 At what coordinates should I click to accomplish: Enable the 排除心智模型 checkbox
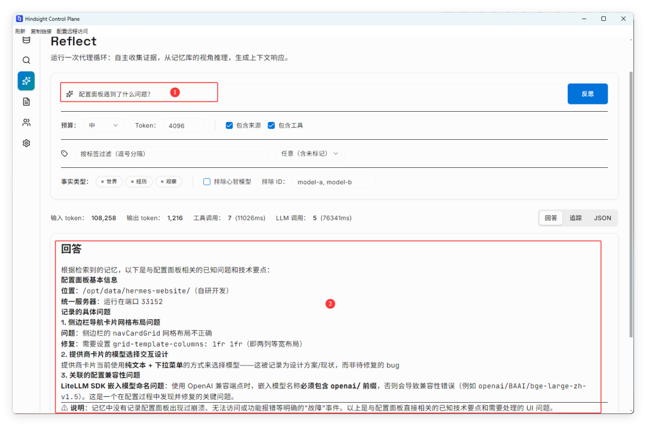tap(207, 182)
